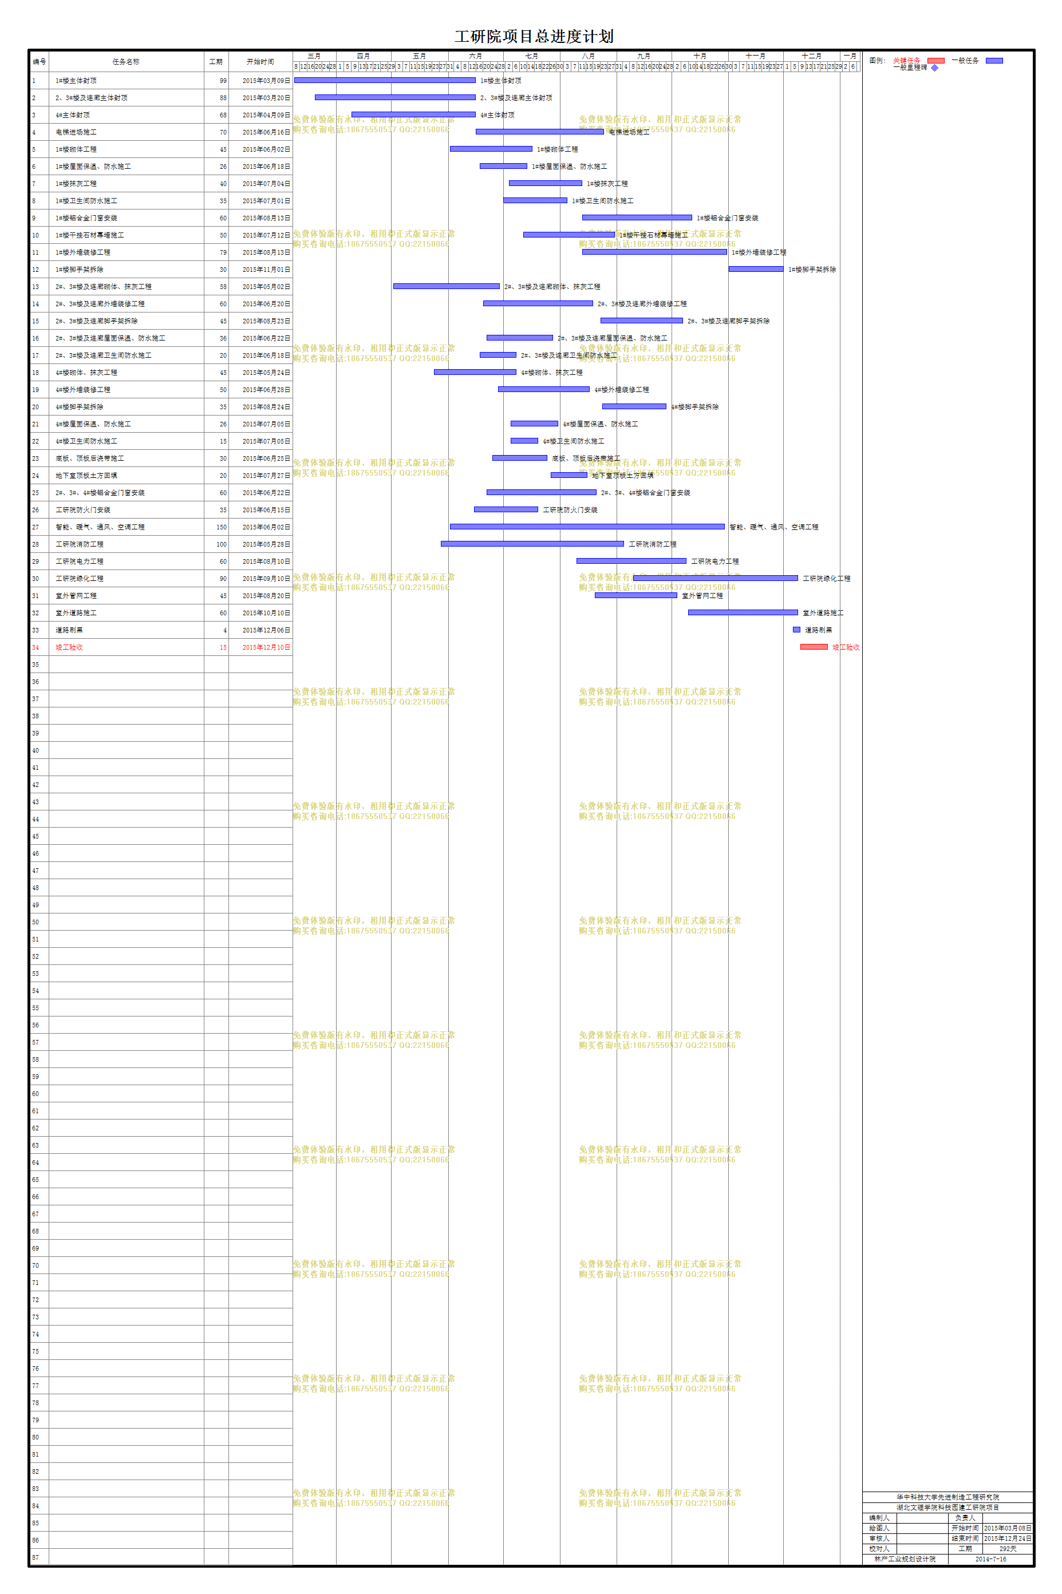
Task: Click the Gantt bar for 工研院防火门安装
Action: (x=506, y=509)
